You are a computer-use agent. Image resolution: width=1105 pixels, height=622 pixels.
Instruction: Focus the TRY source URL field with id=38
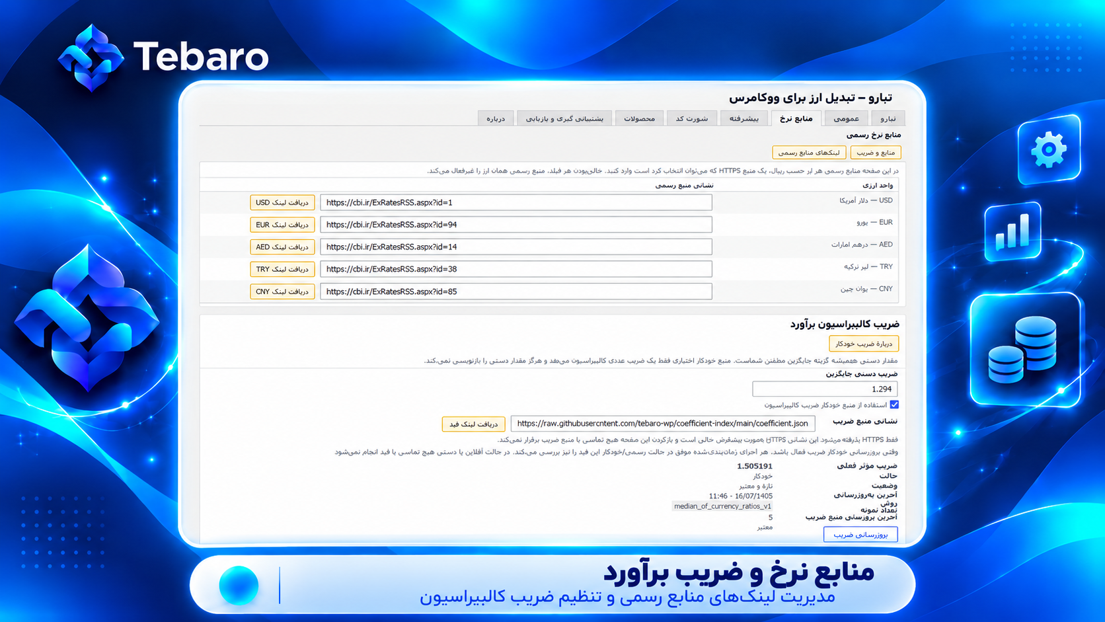[x=516, y=269]
